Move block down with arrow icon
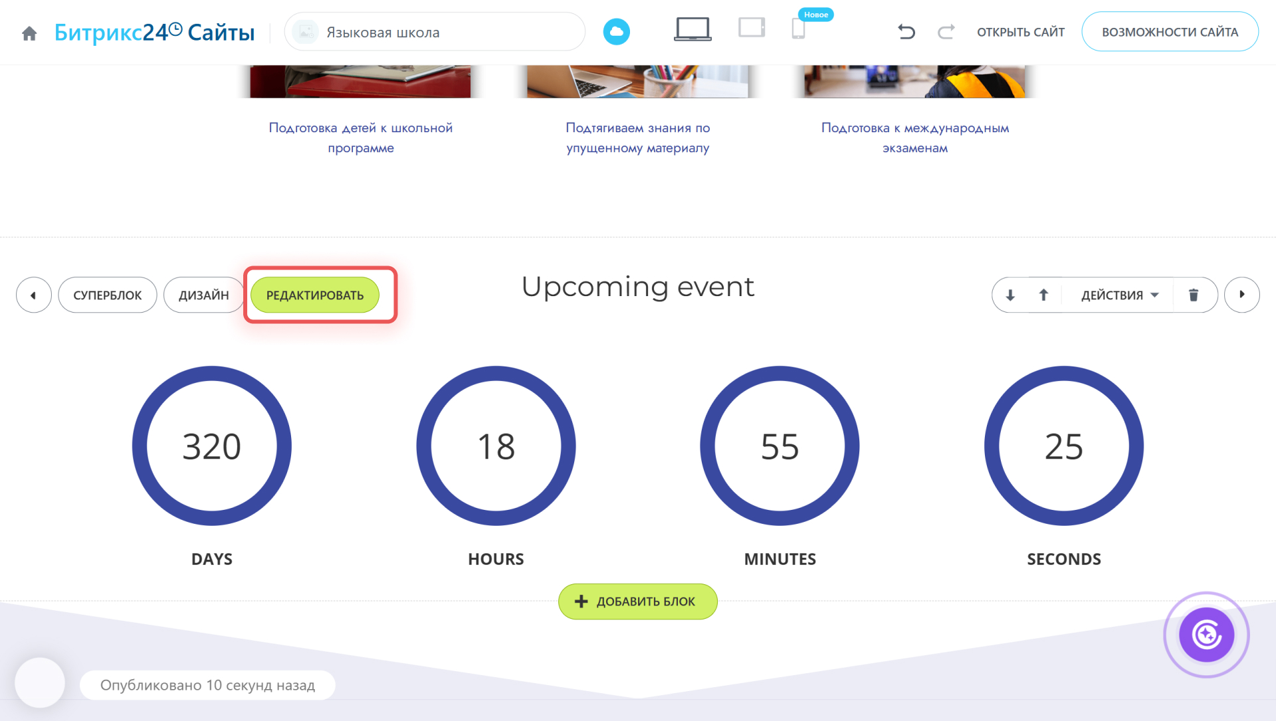This screenshot has height=721, width=1276. click(x=1010, y=295)
